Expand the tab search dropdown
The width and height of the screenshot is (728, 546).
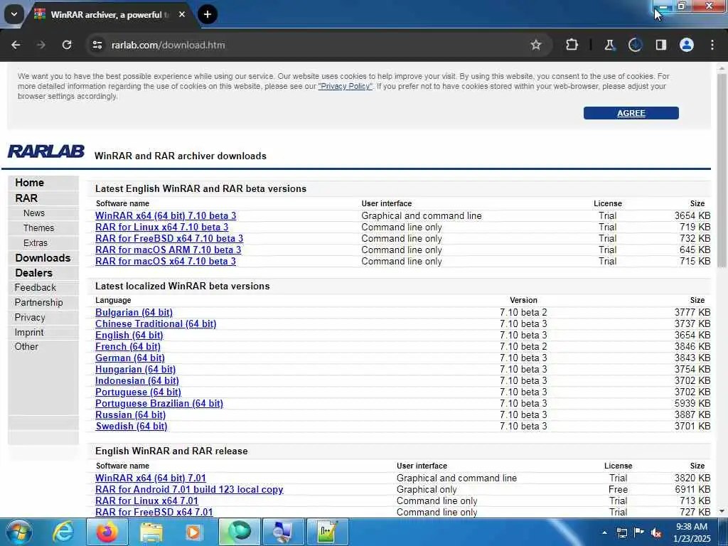point(14,14)
